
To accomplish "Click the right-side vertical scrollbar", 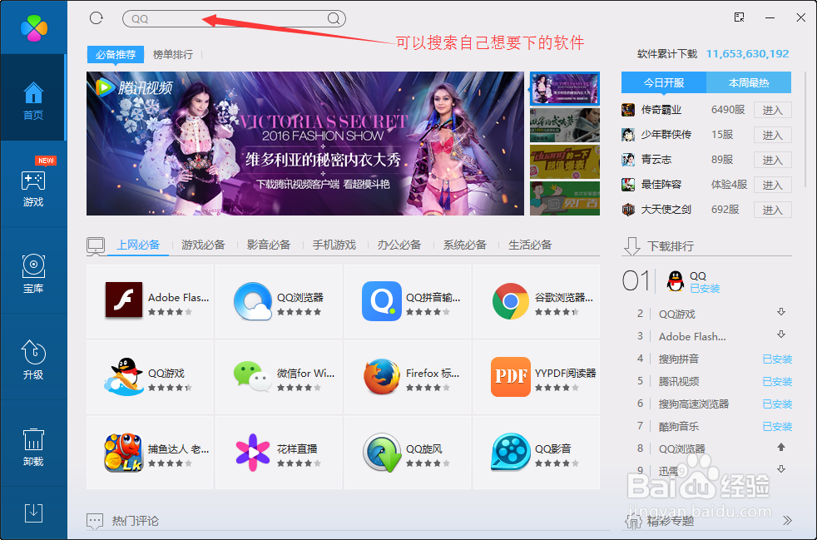I will pyautogui.click(x=805, y=129).
